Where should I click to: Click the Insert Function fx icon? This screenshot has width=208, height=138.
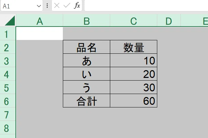coord(77,6)
